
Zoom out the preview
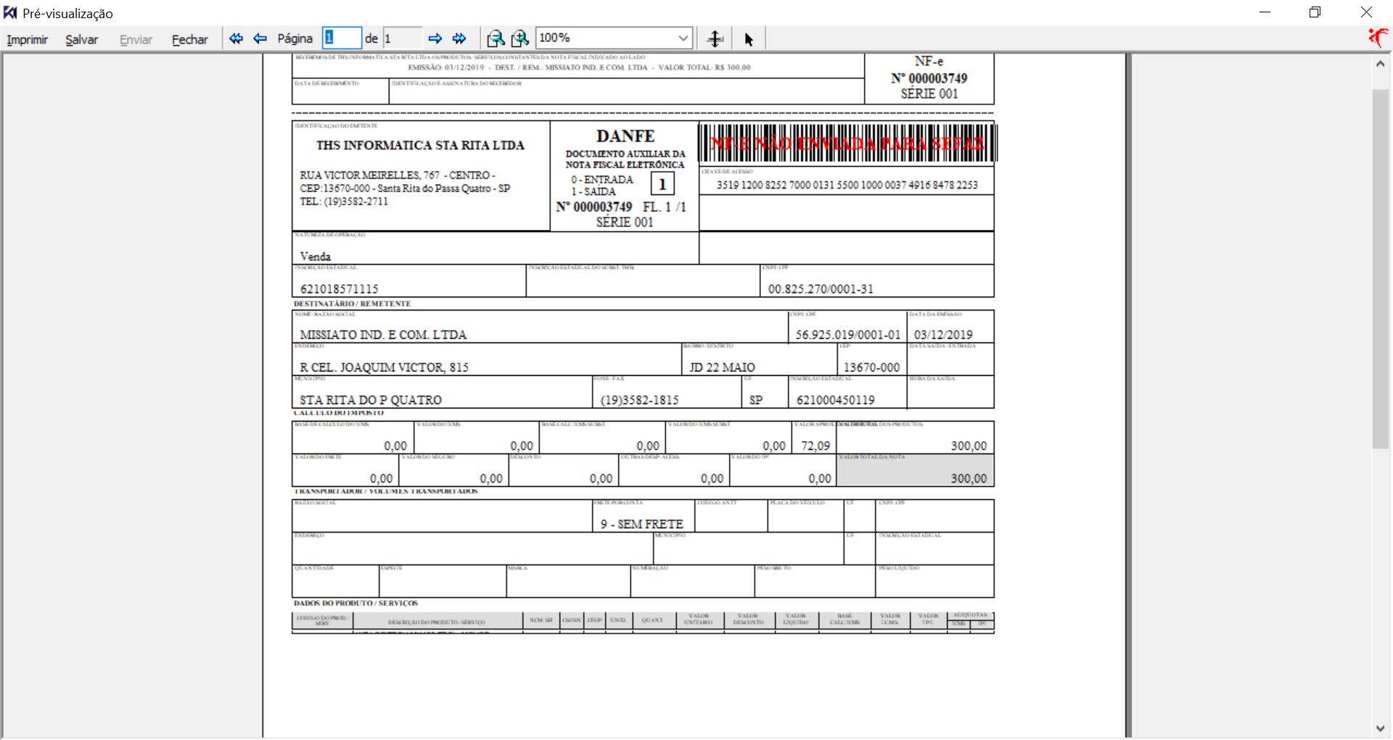[495, 38]
